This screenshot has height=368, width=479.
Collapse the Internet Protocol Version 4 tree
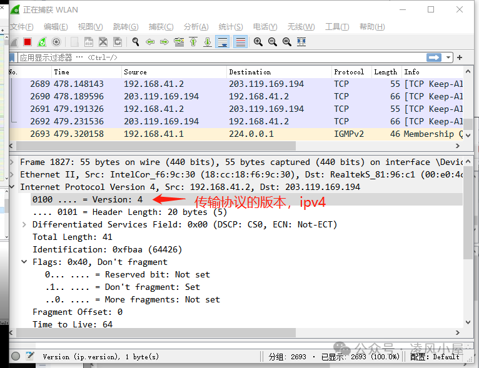tap(13, 187)
